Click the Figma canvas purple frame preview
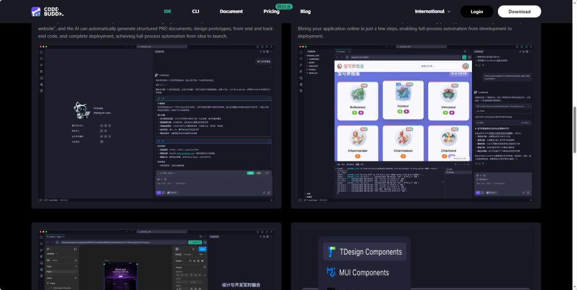The image size is (577, 290). (x=121, y=276)
